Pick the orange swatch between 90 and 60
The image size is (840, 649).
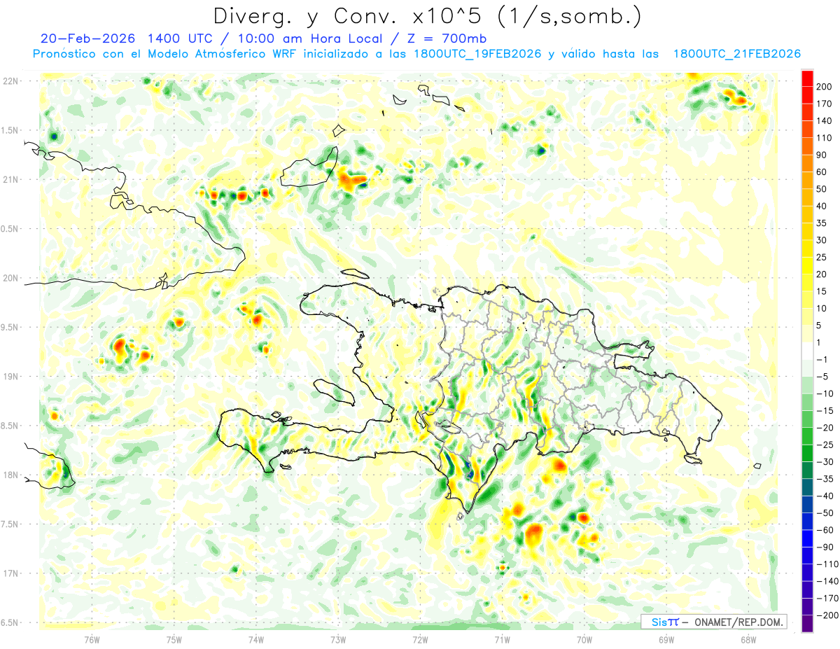click(807, 163)
